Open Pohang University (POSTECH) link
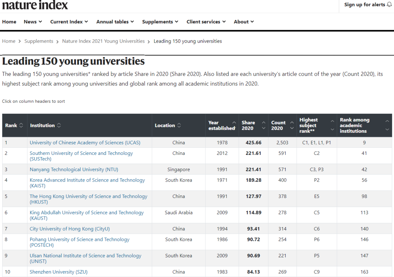This screenshot has height=277, width=394. coord(80,242)
